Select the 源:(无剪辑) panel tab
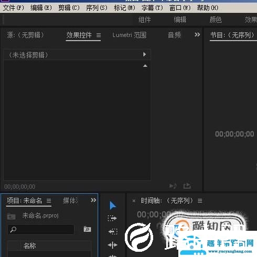Viewport: 257px width, 257px height. point(25,35)
